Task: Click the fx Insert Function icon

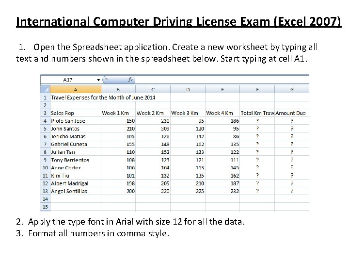Action: [130, 80]
